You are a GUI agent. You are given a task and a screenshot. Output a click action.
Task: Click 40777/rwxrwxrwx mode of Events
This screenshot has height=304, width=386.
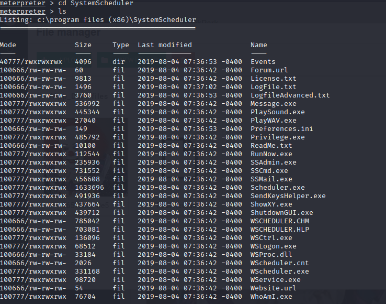coord(31,62)
